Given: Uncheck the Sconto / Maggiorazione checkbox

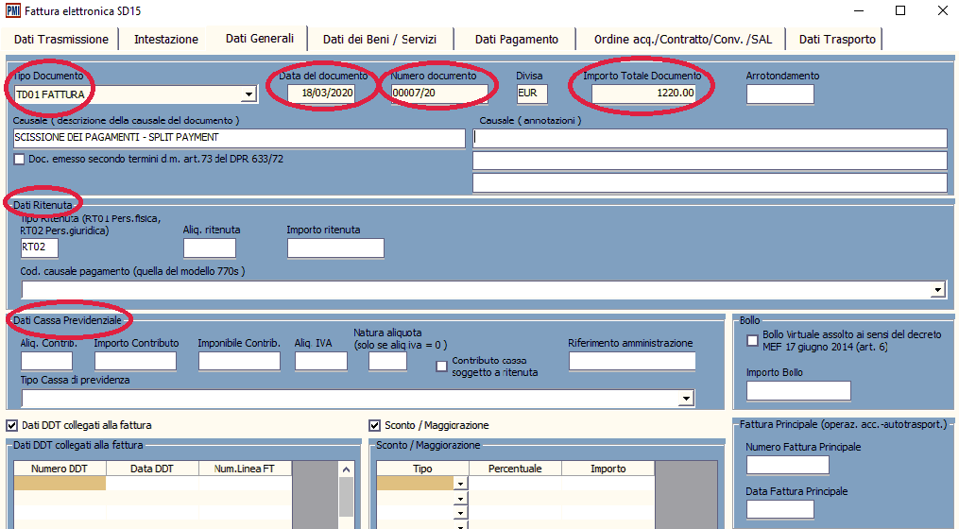Looking at the screenshot, I should (x=375, y=425).
